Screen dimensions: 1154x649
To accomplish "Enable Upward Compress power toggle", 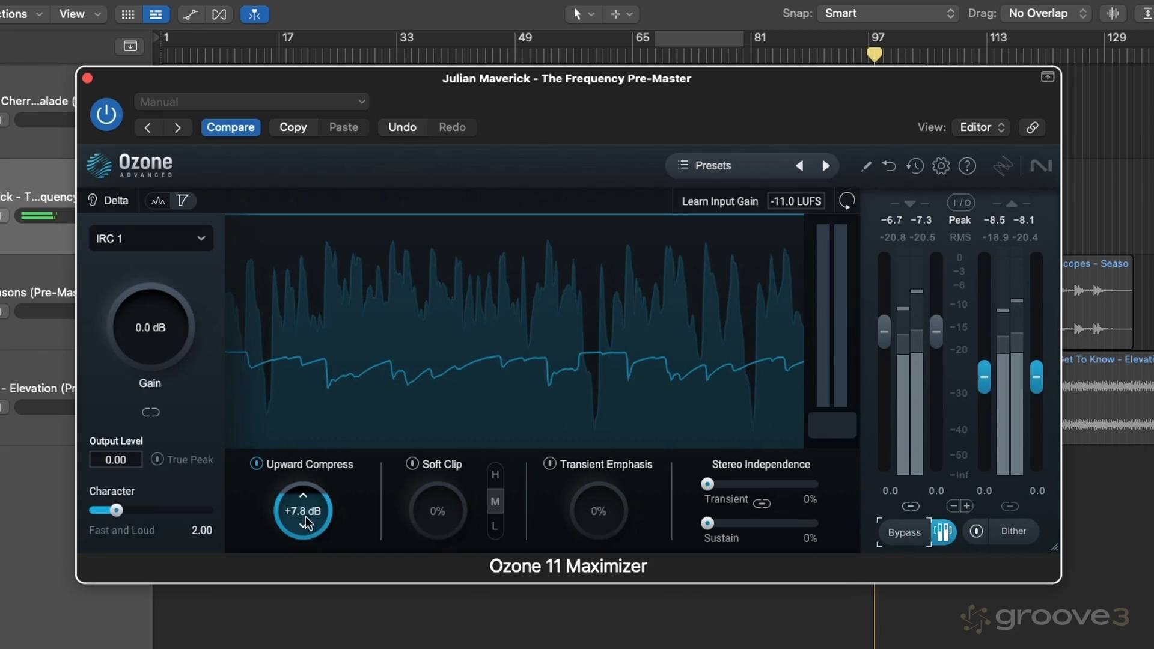I will click(x=256, y=463).
